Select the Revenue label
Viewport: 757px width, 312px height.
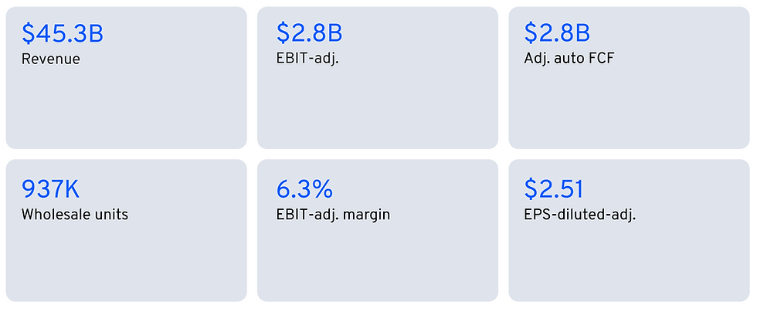point(51,59)
